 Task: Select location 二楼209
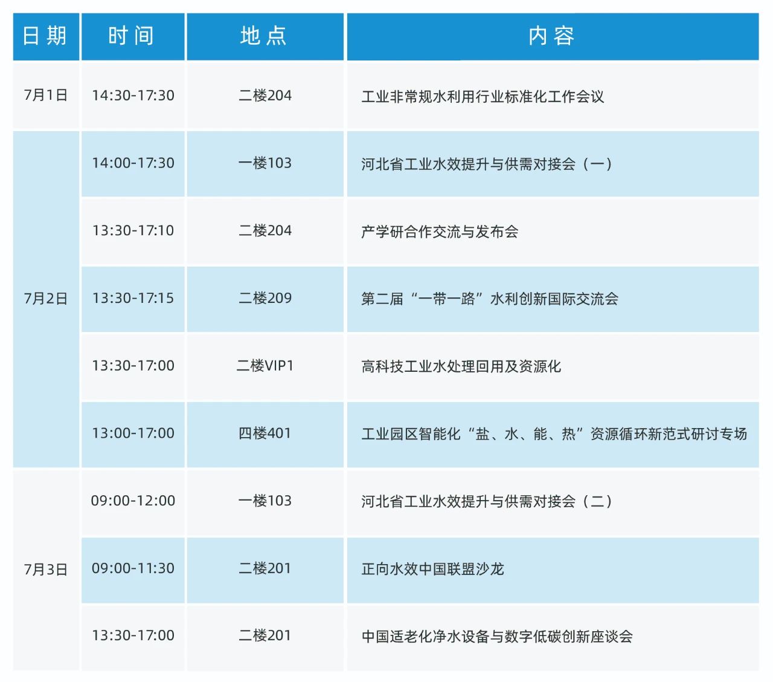coord(265,299)
